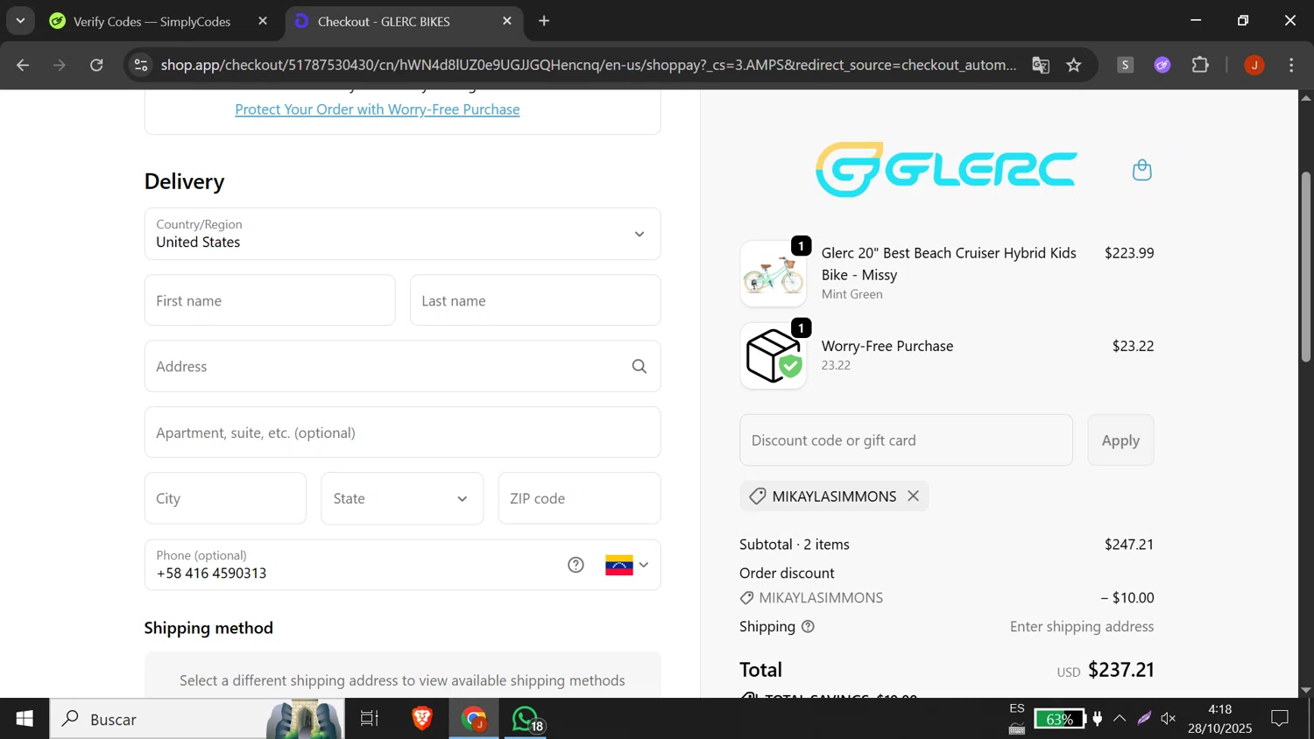Expand the State dropdown
The height and width of the screenshot is (739, 1314).
[x=402, y=498]
